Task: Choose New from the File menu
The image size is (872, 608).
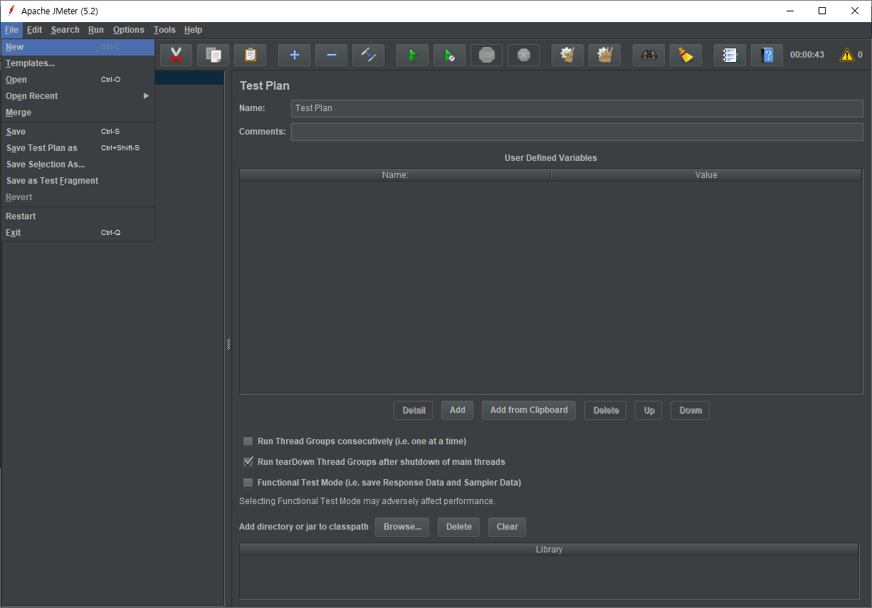Action: (x=78, y=47)
